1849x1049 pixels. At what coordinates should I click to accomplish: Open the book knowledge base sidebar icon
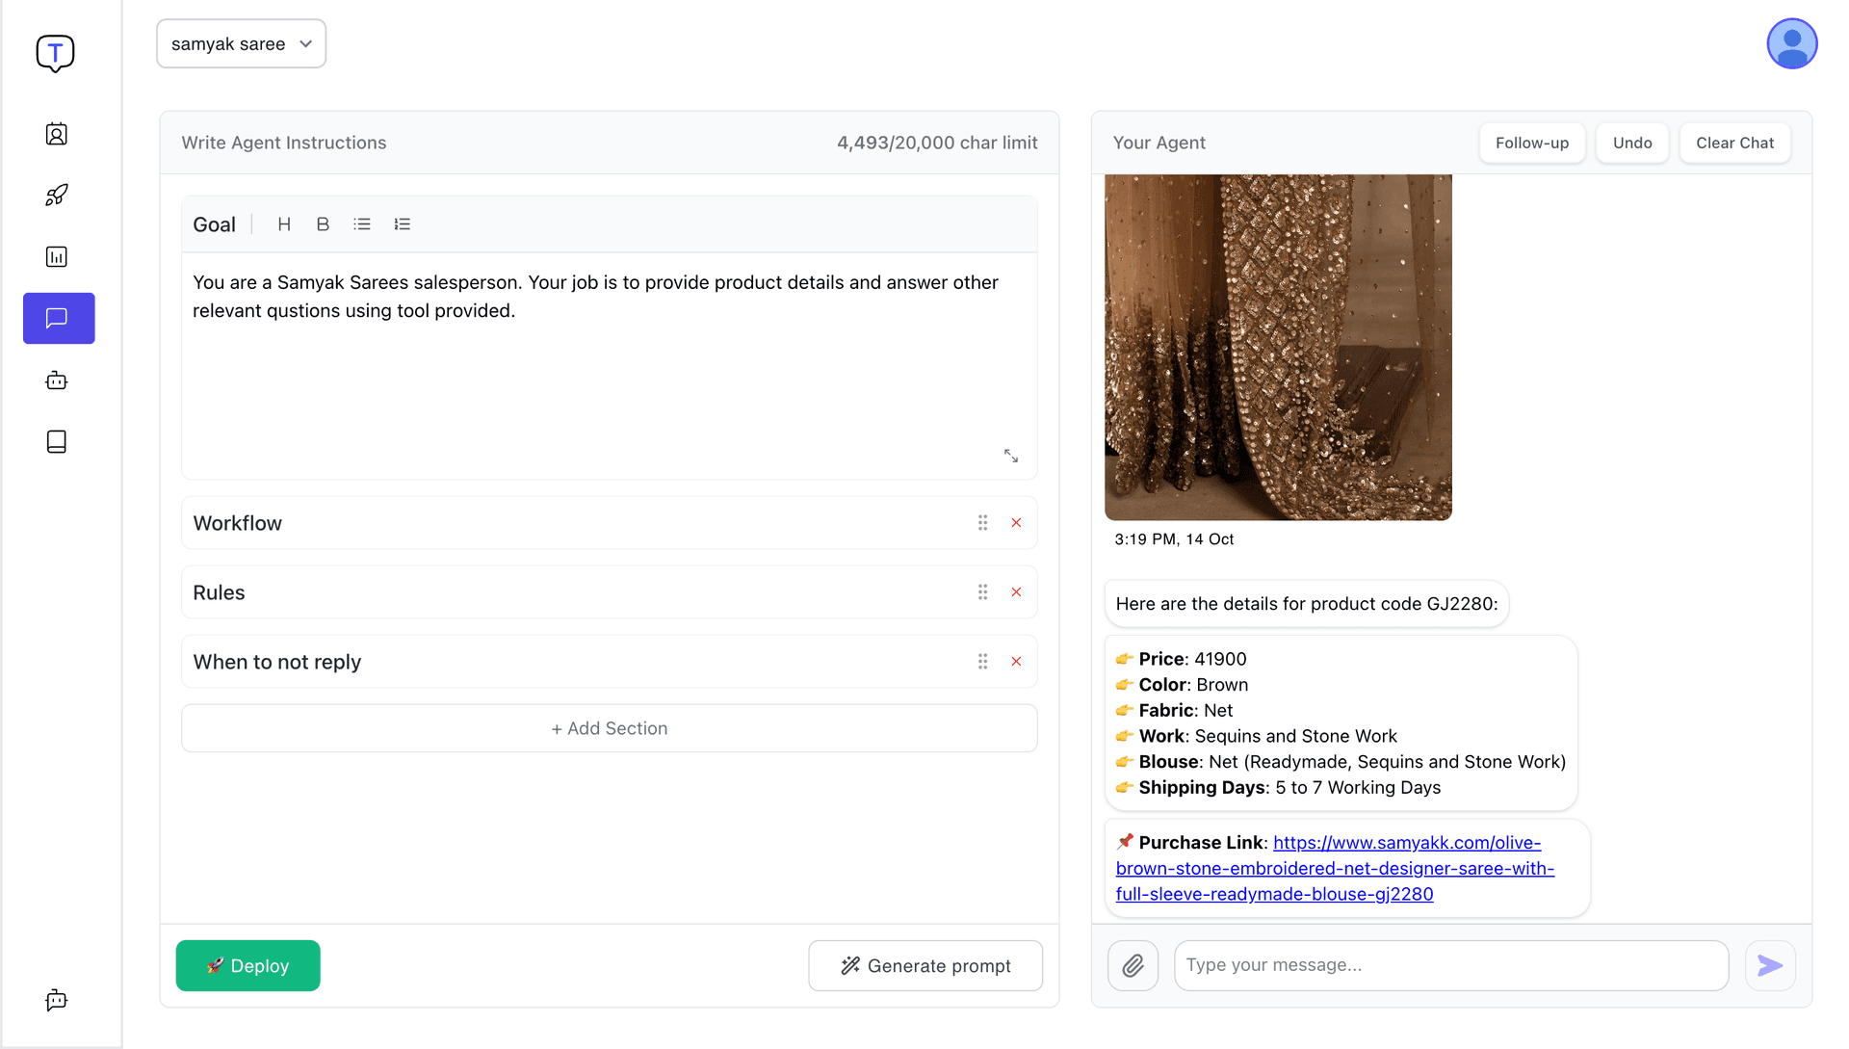pyautogui.click(x=57, y=441)
